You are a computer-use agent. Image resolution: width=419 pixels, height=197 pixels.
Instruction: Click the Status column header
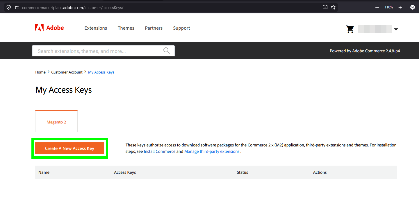[x=243, y=172]
